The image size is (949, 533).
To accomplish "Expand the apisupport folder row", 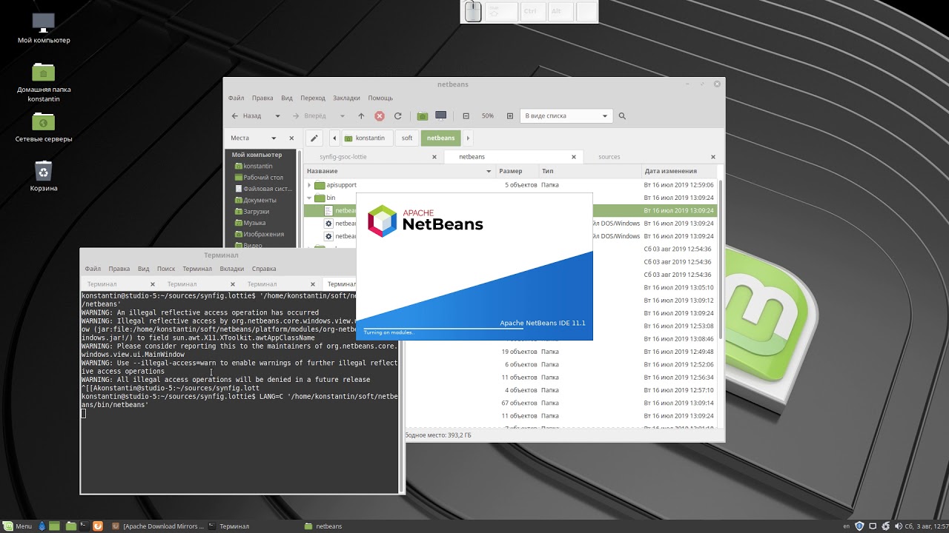I will [309, 185].
